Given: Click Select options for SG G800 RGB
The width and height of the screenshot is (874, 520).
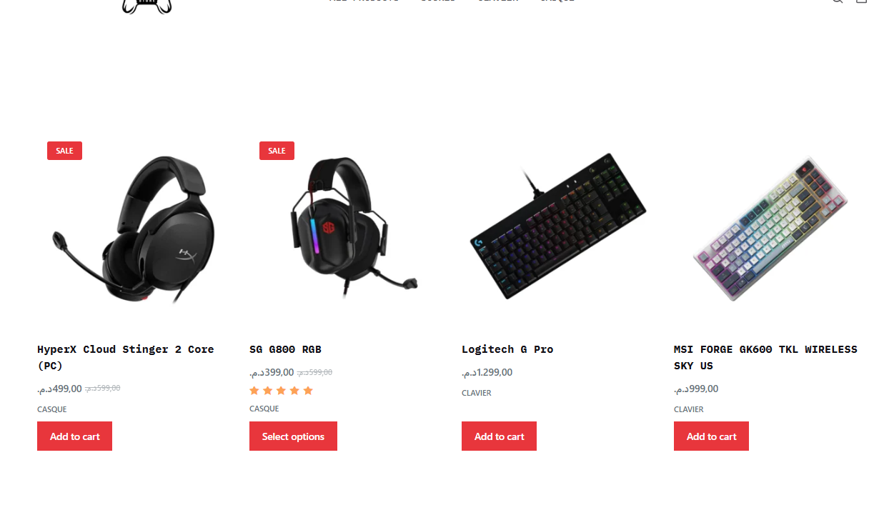Looking at the screenshot, I should point(293,436).
